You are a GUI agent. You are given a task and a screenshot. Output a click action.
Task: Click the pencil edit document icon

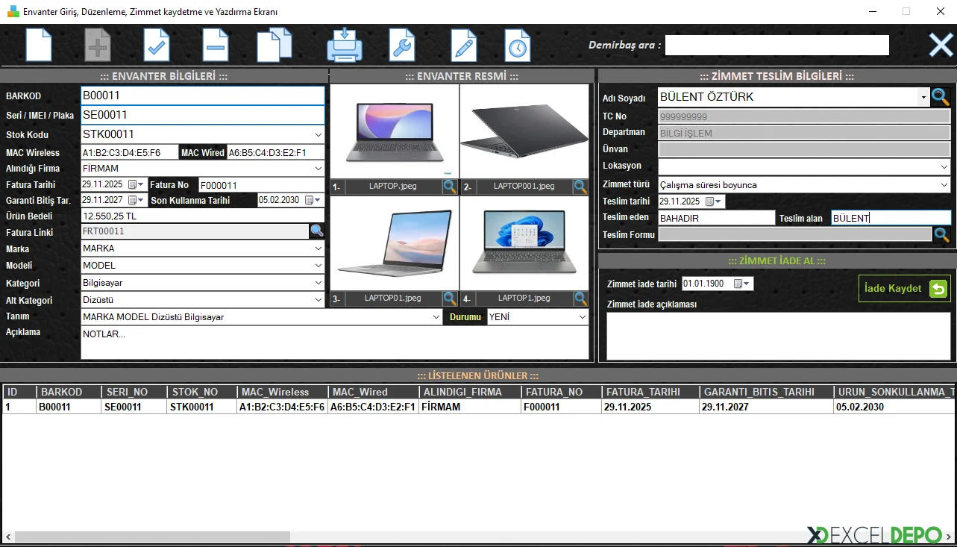(x=463, y=45)
